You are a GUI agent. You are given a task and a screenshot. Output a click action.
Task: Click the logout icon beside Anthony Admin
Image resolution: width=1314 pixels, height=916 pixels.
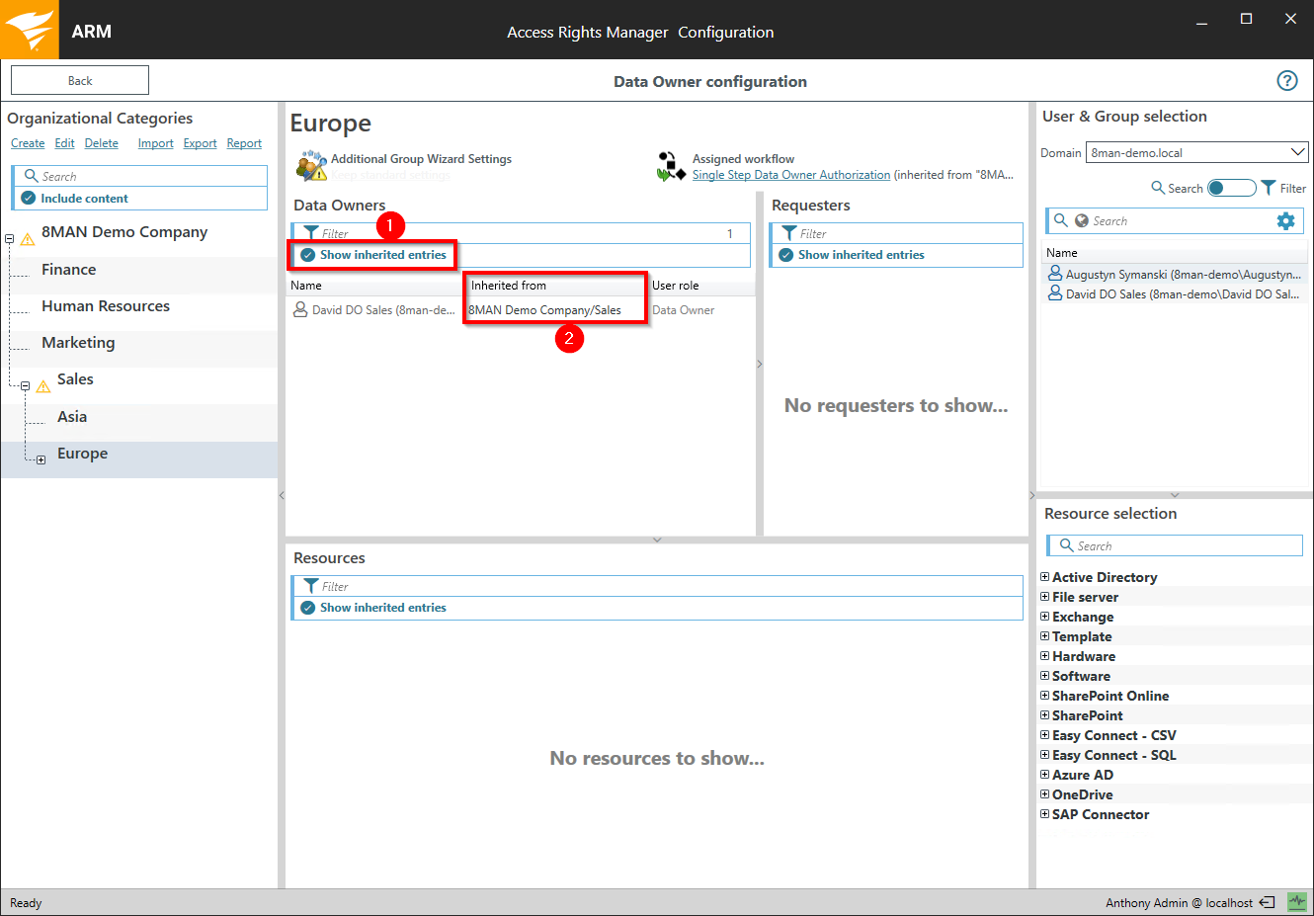[x=1268, y=902]
